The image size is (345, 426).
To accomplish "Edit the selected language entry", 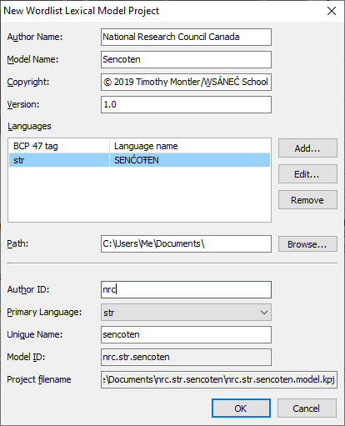I will click(307, 174).
